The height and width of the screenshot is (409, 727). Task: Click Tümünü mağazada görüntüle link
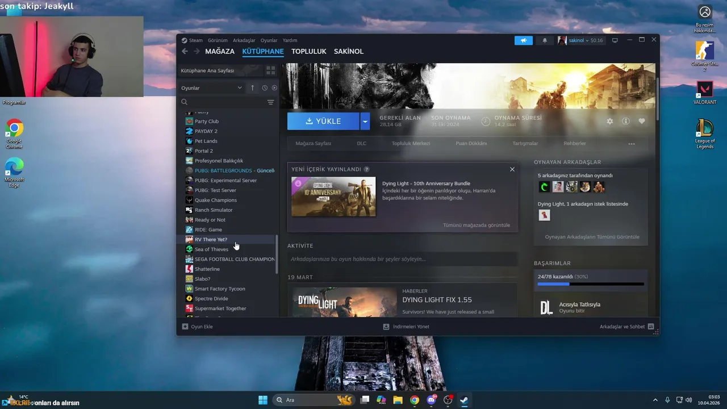pyautogui.click(x=477, y=225)
